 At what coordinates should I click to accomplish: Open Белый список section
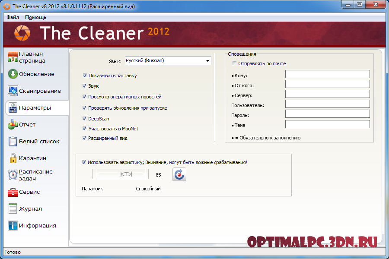39,141
